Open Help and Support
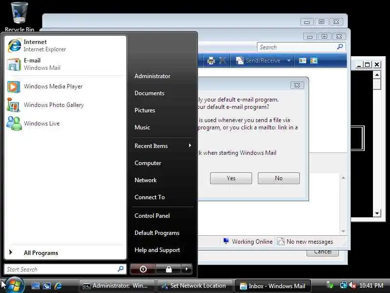The width and height of the screenshot is (390, 293). tap(157, 250)
